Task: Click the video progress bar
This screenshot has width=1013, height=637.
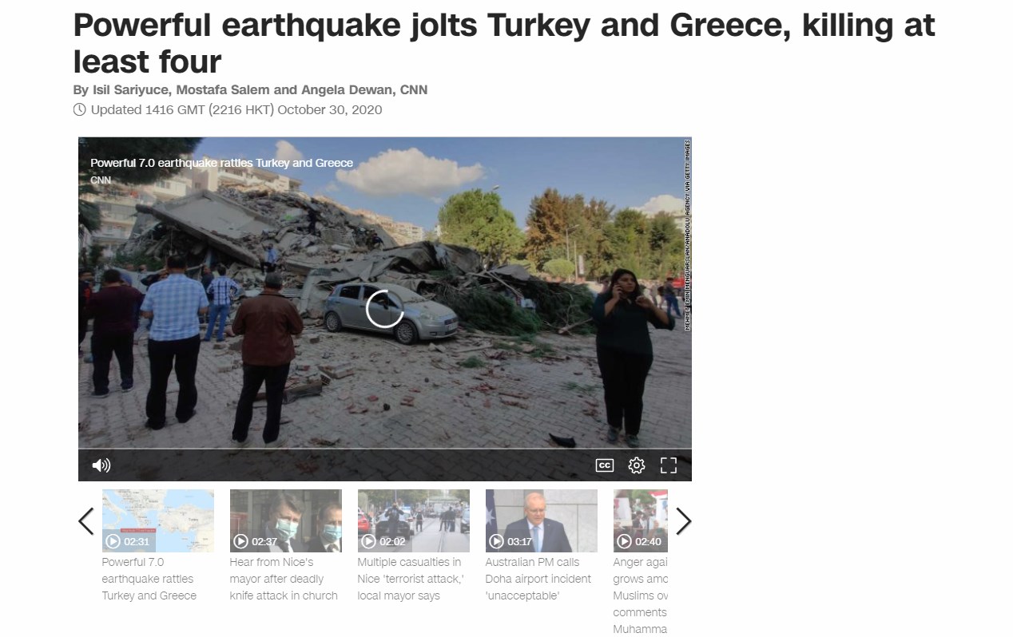Action: [x=385, y=449]
